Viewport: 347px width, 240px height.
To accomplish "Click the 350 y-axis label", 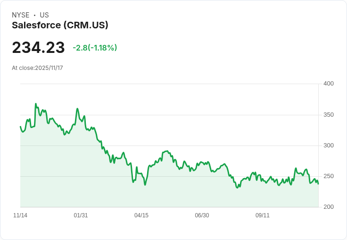I will (x=328, y=115).
